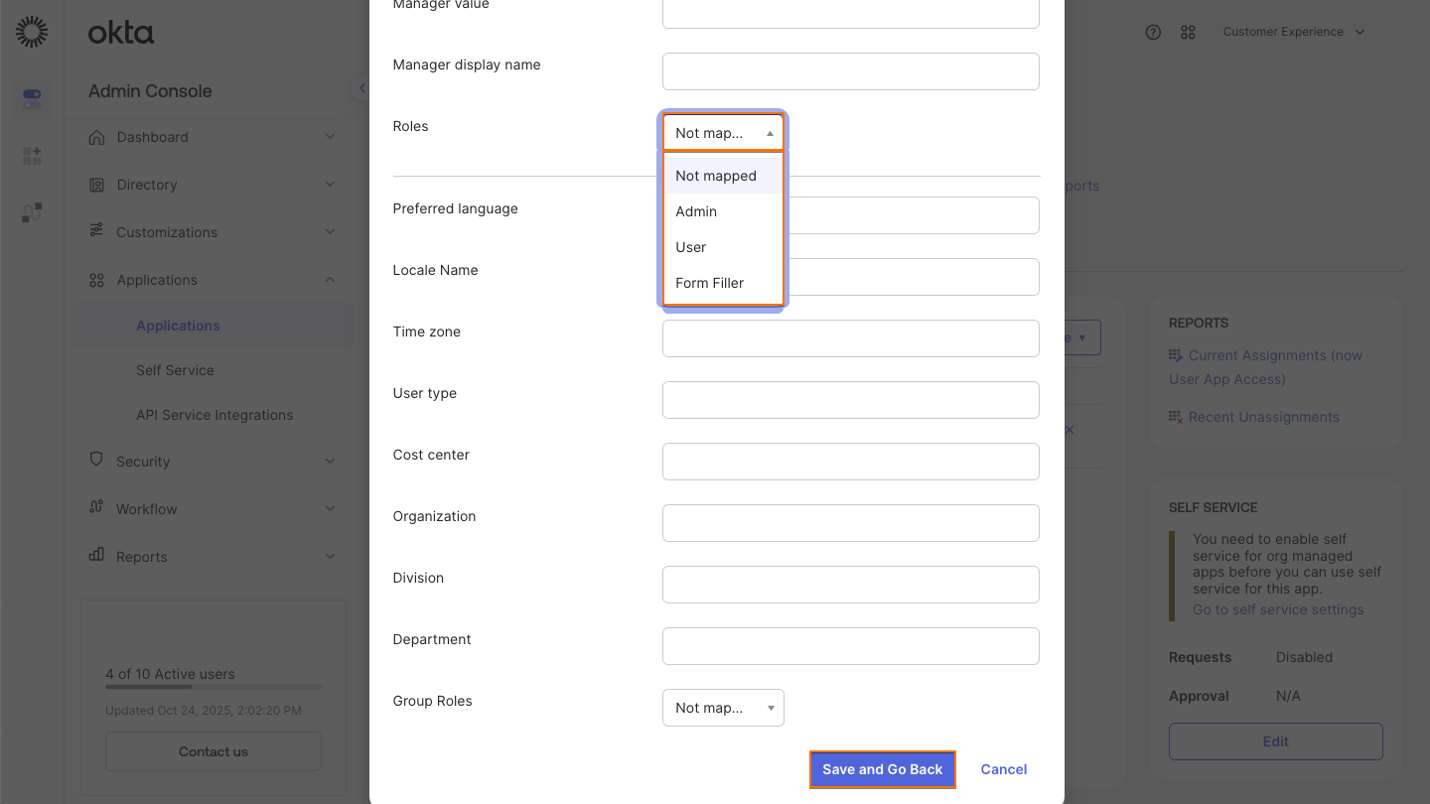Click the Reports chart icon
The width and height of the screenshot is (1430, 804).
point(95,556)
